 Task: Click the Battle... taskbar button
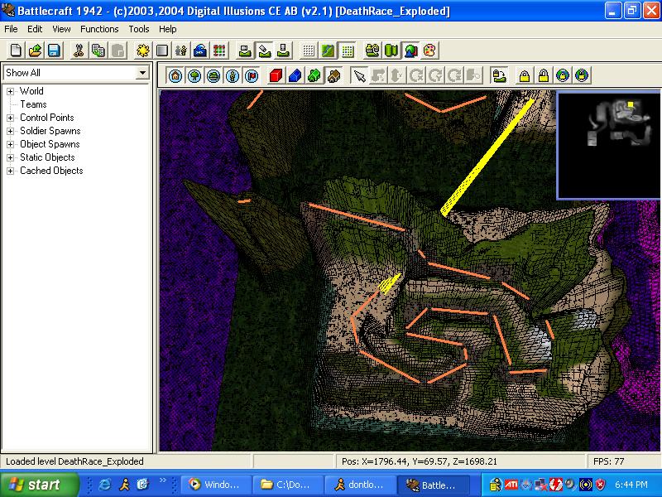[x=433, y=485]
